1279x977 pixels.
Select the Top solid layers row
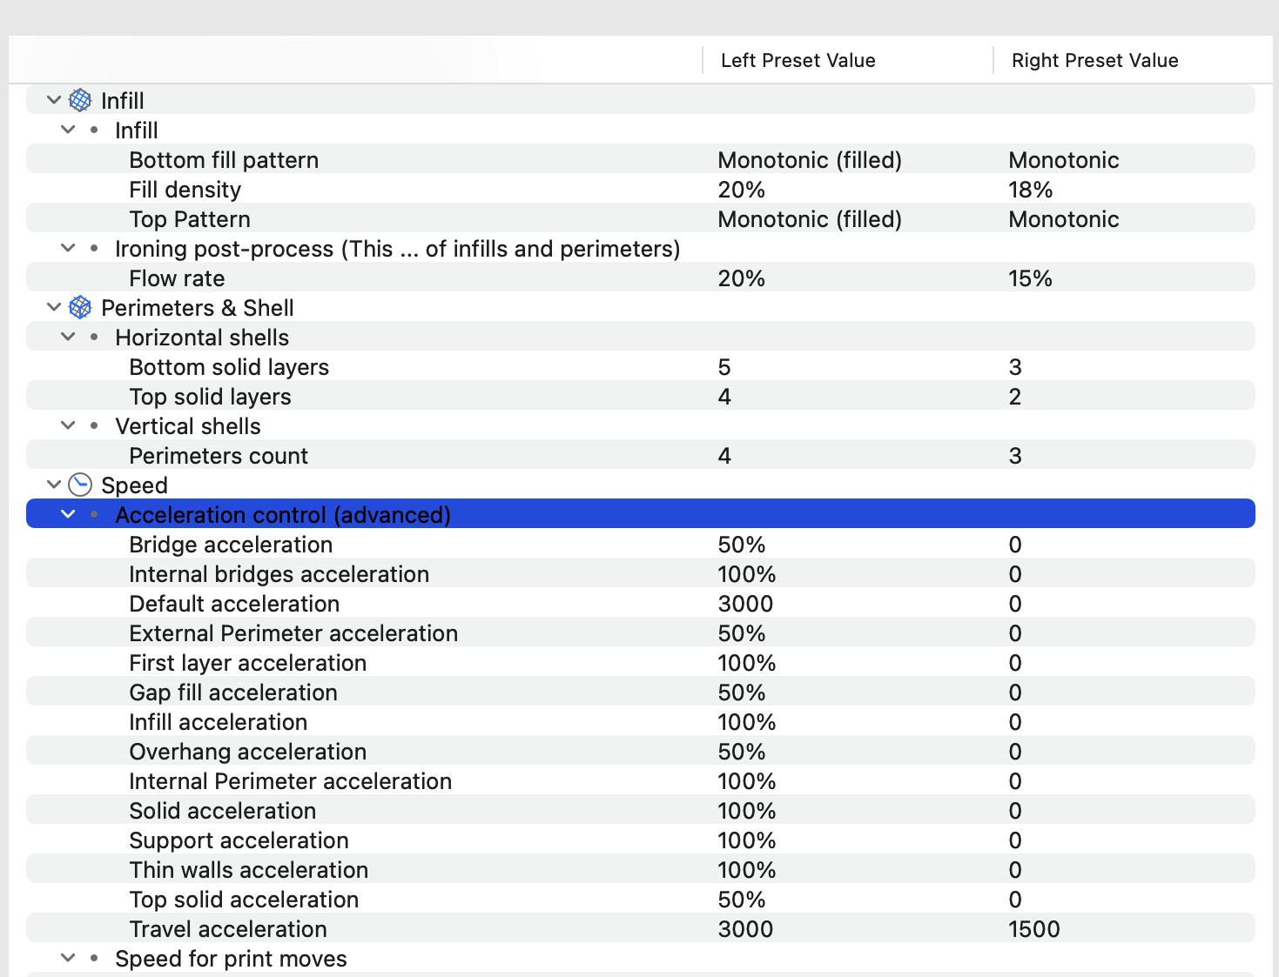point(641,397)
